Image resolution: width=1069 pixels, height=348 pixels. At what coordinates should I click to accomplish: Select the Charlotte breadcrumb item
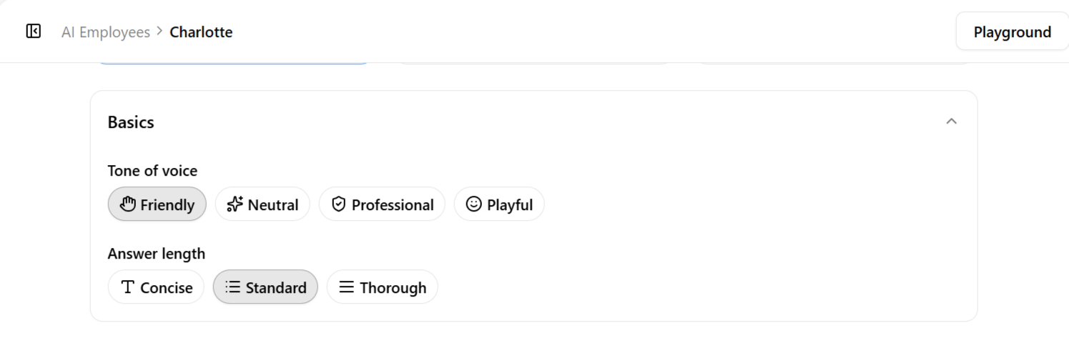tap(201, 32)
